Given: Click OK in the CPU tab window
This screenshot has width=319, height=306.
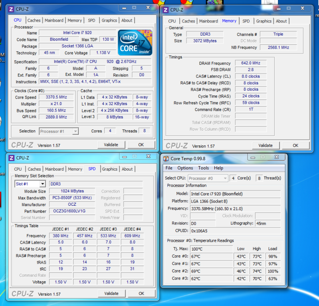Looking at the screenshot, I should coord(141,145).
